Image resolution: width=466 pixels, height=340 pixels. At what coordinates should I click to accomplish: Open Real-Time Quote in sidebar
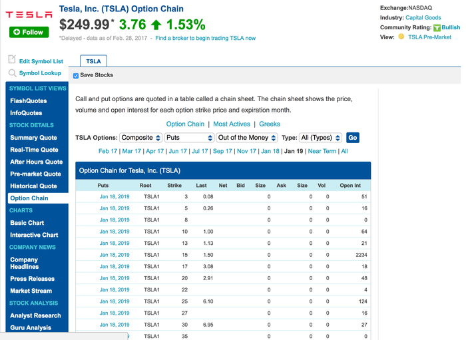[34, 150]
